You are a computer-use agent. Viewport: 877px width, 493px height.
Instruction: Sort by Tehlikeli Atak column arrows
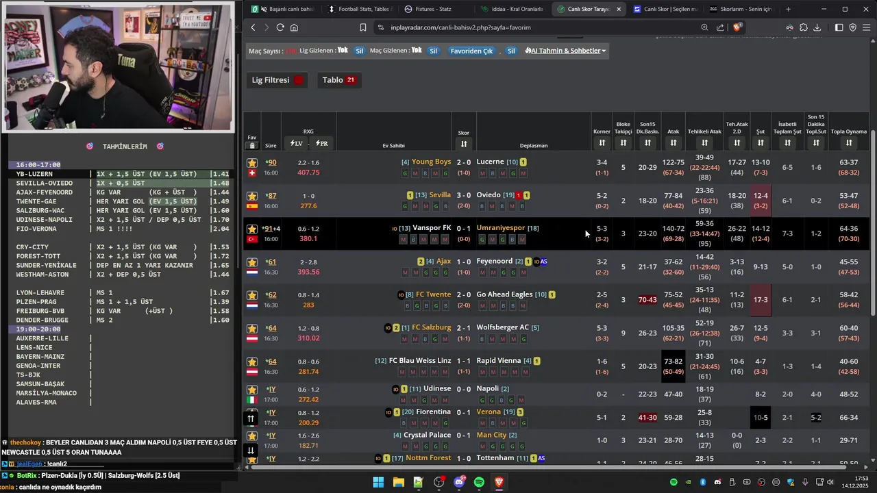click(x=704, y=142)
